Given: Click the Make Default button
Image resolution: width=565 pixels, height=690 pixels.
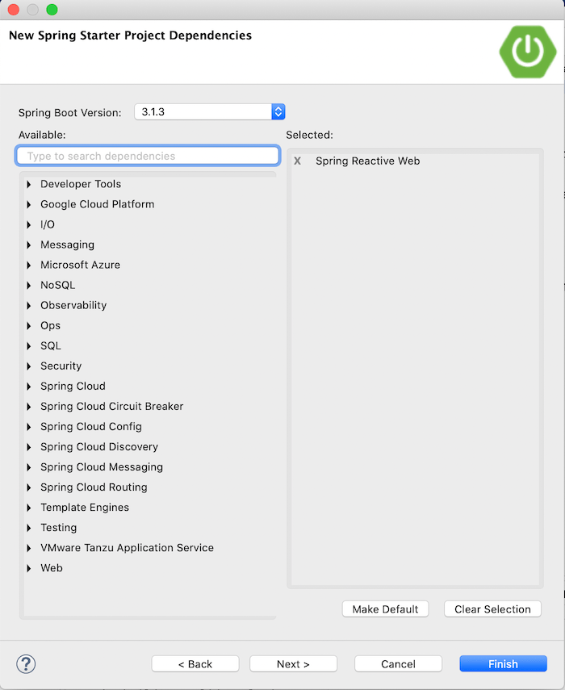Looking at the screenshot, I should click(385, 608).
